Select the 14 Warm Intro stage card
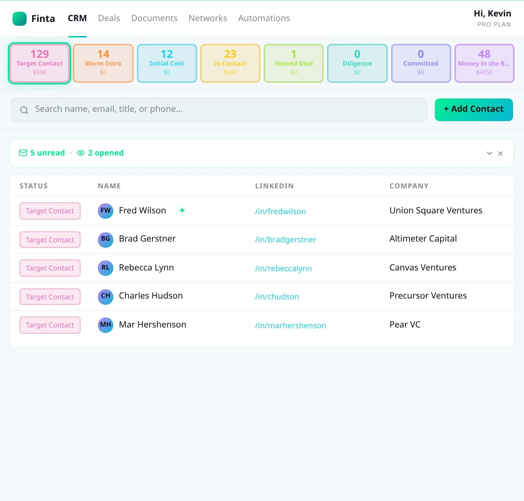This screenshot has width=524, height=501. (x=103, y=63)
